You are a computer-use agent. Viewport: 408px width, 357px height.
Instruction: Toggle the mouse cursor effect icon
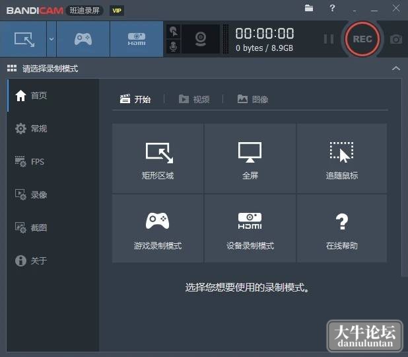[x=173, y=32]
